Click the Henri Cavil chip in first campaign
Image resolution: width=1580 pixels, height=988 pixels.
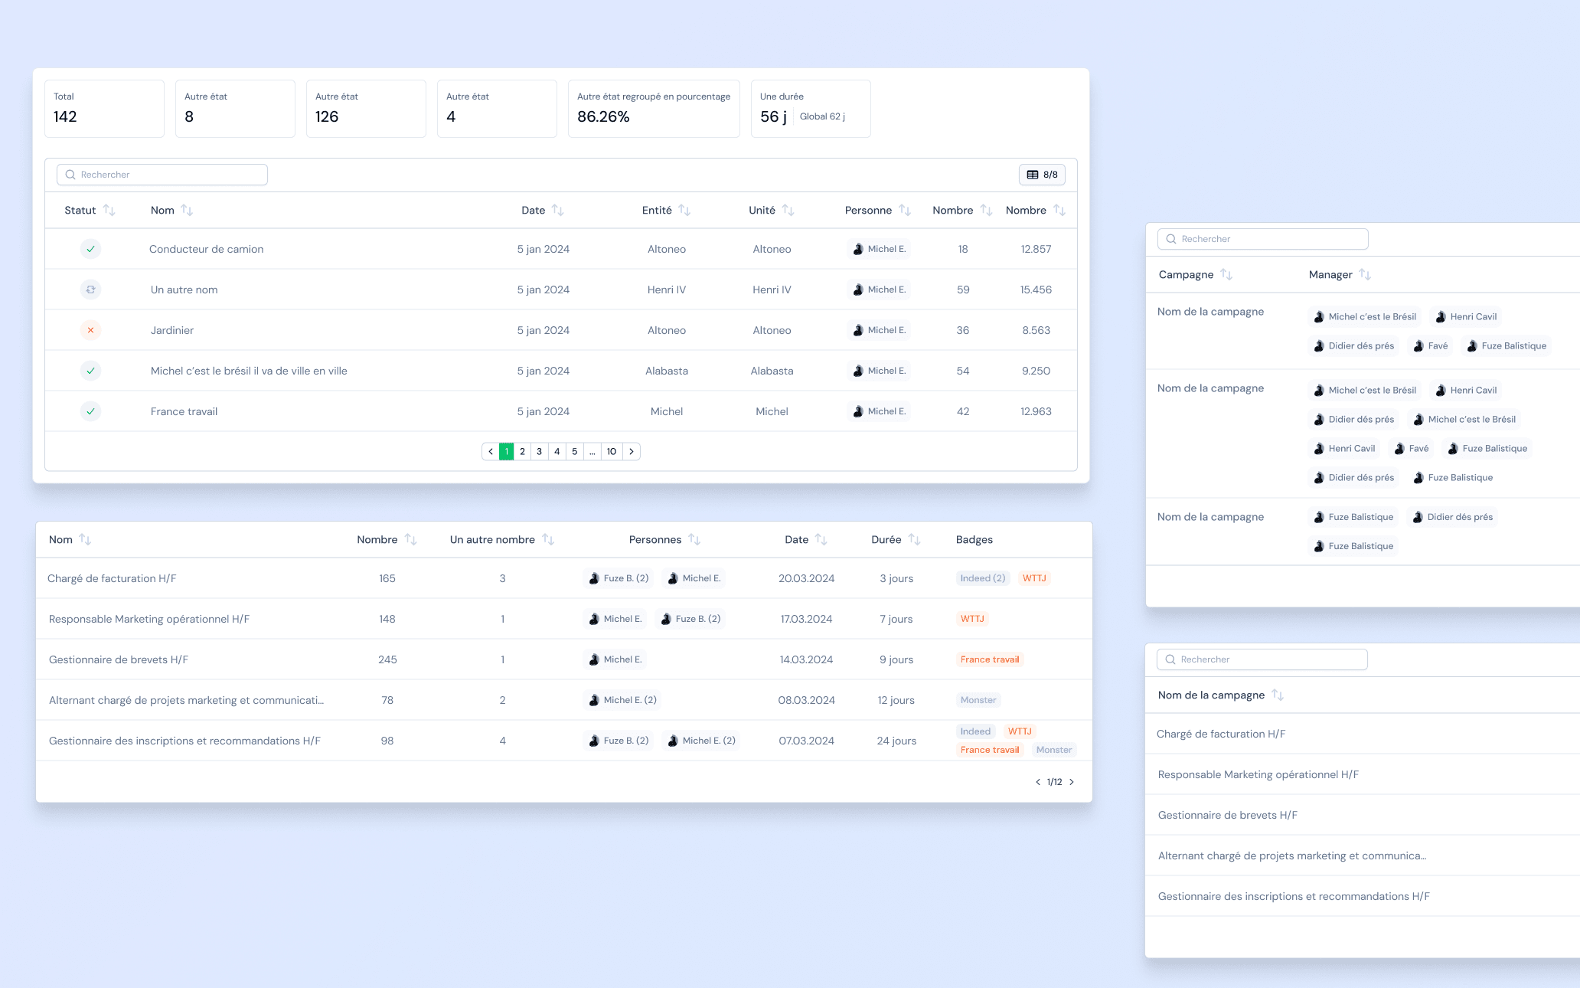click(1465, 316)
